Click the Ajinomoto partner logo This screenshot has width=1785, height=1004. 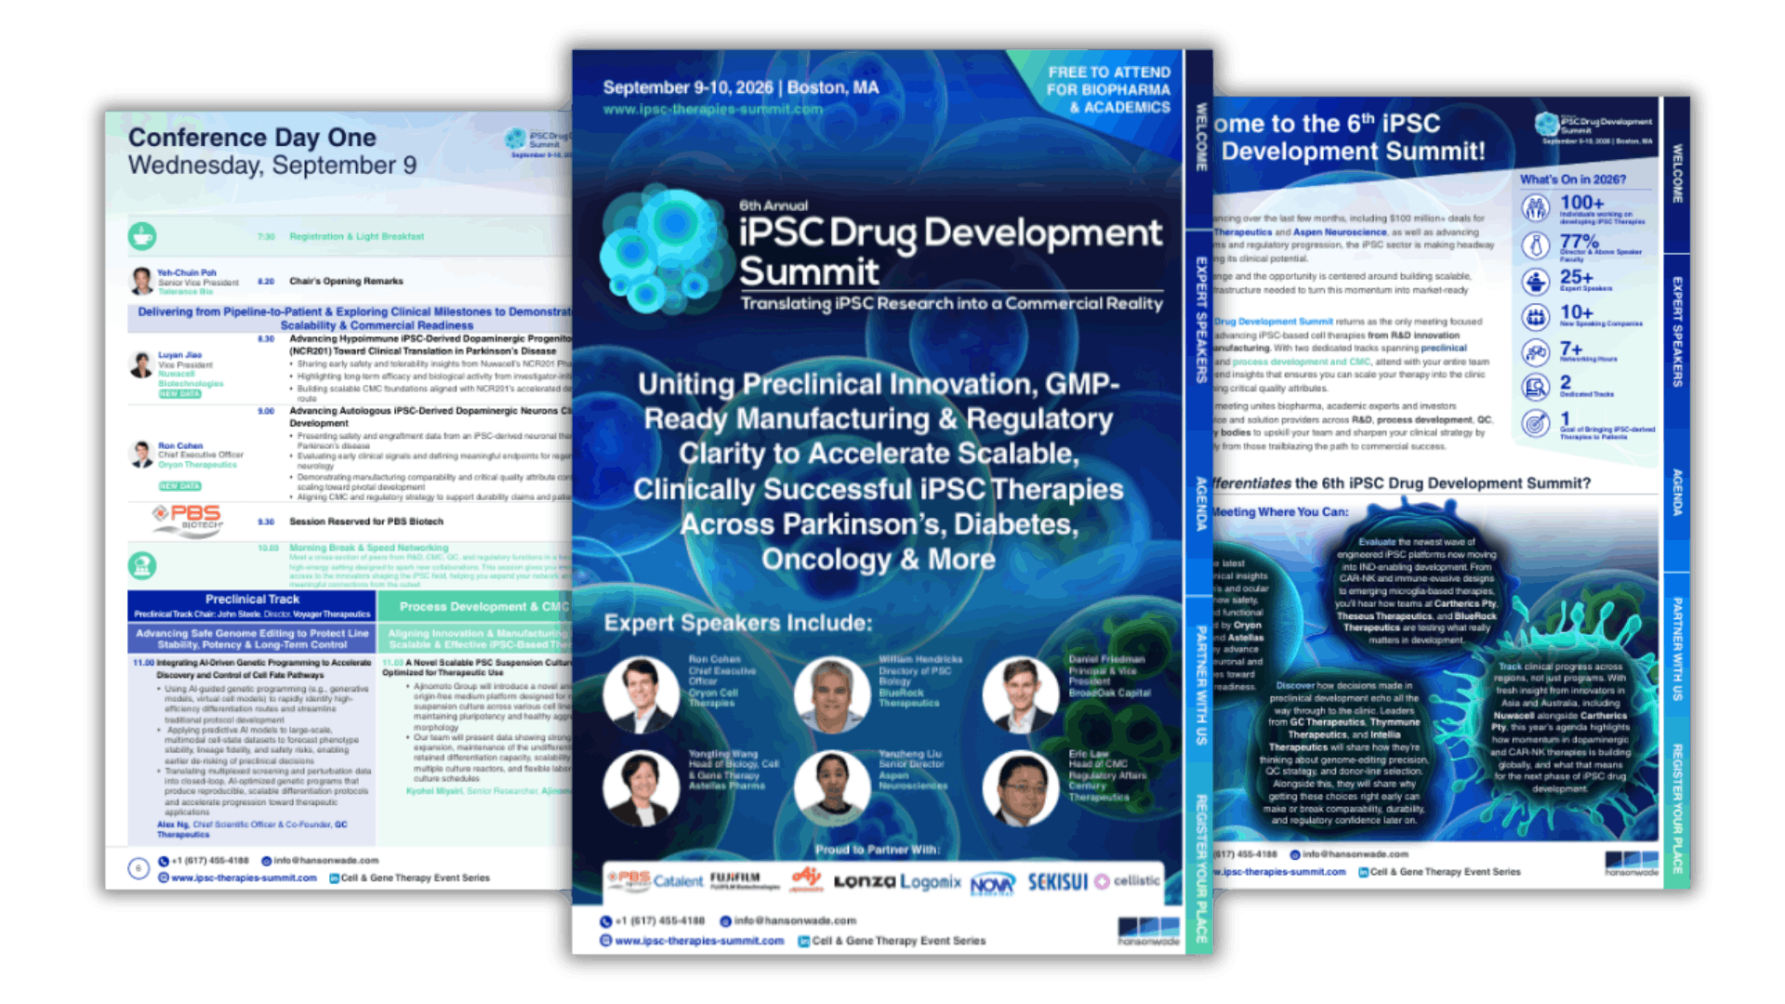(x=807, y=879)
